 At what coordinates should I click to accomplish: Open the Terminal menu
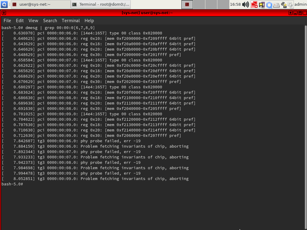[71, 21]
